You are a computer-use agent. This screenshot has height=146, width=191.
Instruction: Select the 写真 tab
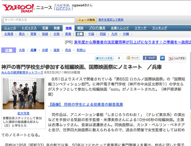click(45, 28)
